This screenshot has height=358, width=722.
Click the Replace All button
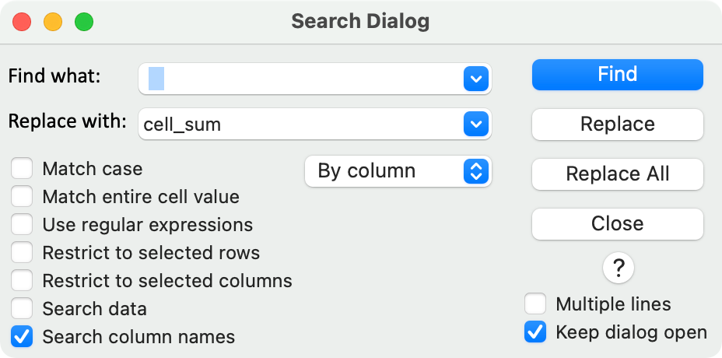617,174
